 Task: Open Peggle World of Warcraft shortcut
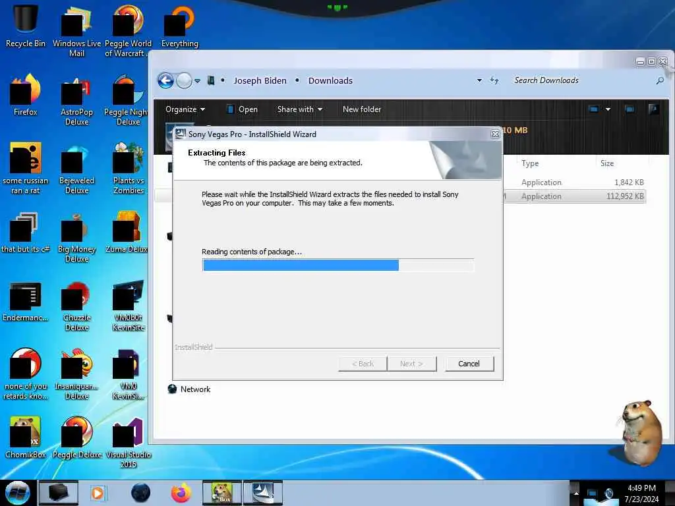(x=128, y=30)
